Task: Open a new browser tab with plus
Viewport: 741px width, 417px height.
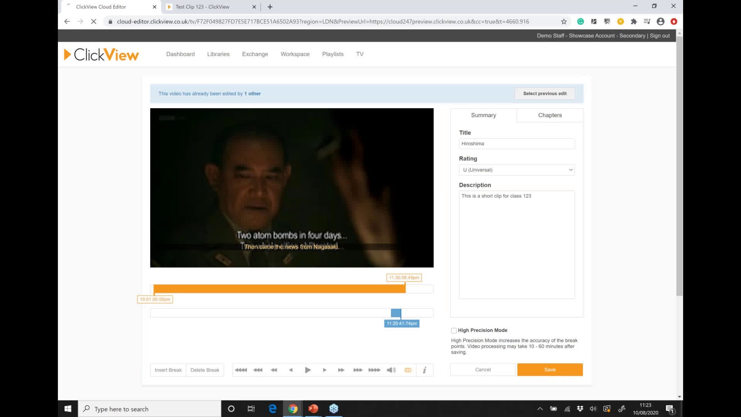Action: (270, 7)
